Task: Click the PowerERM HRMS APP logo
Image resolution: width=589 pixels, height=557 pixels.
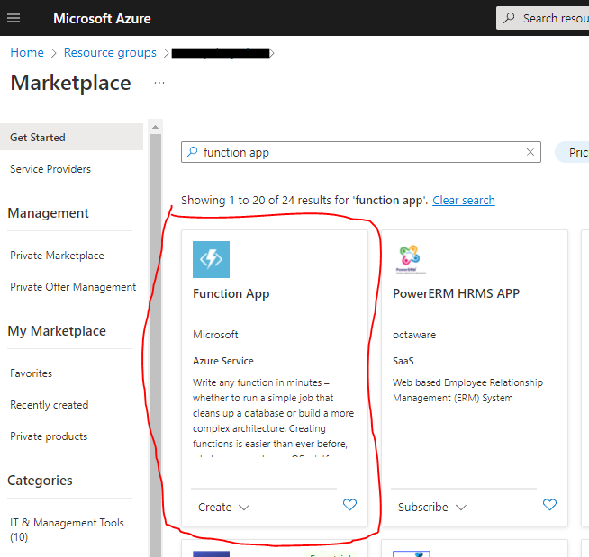Action: pyautogui.click(x=410, y=259)
